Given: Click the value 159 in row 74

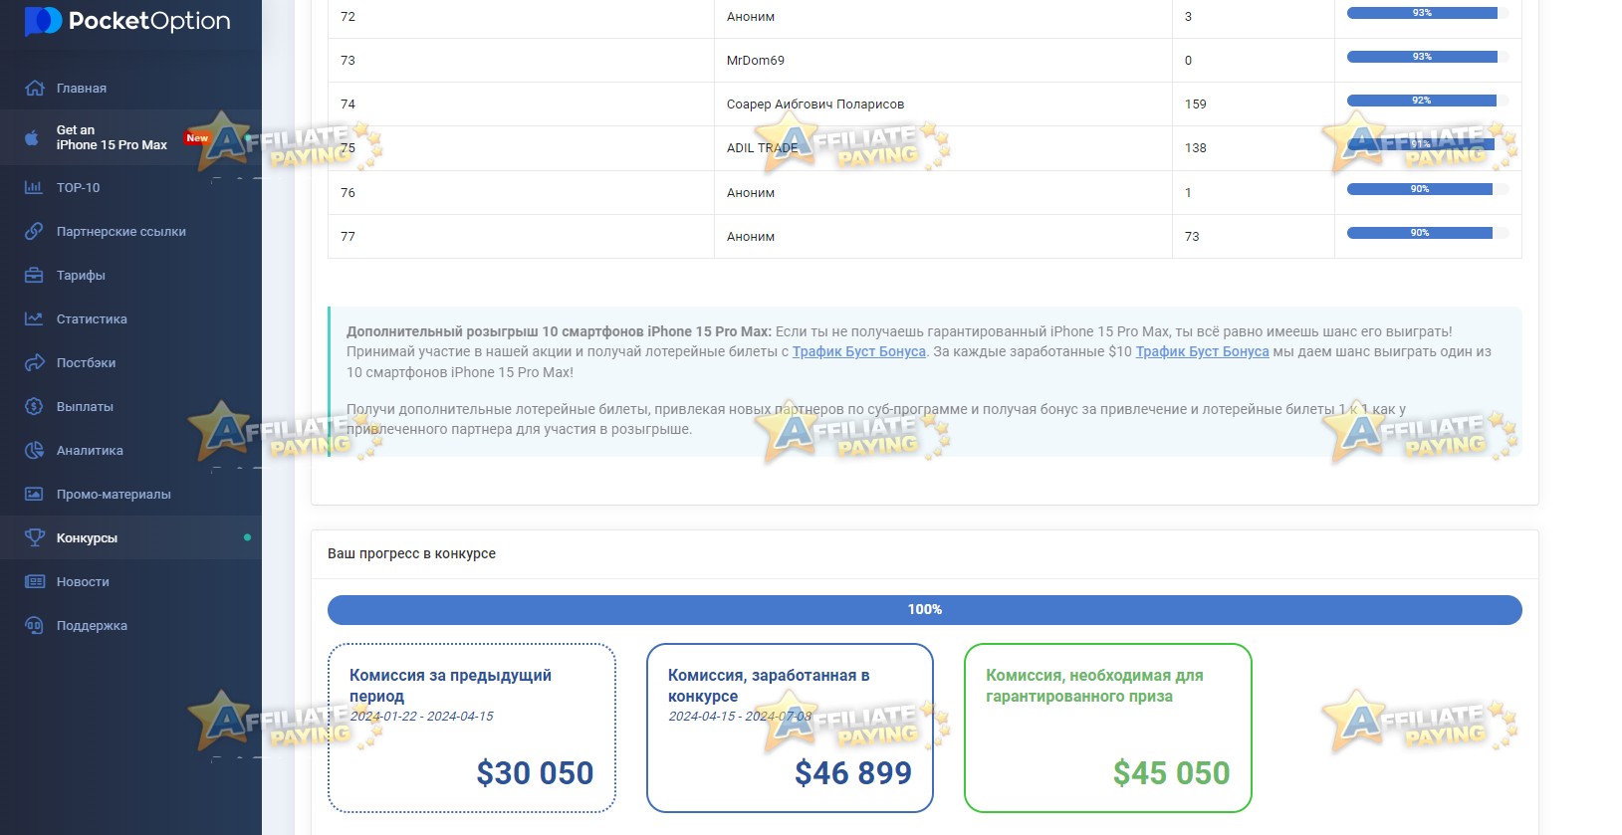Looking at the screenshot, I should 1196,104.
